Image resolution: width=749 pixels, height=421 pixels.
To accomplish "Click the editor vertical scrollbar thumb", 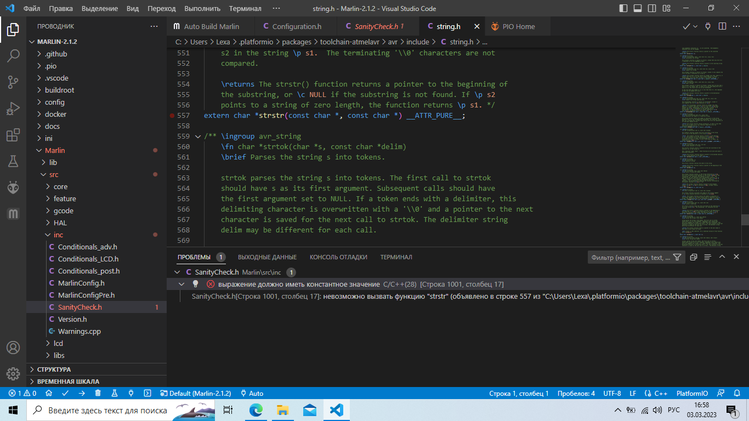I will [x=745, y=220].
